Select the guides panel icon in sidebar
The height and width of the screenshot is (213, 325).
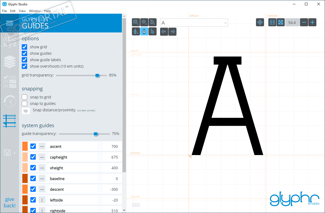click(x=10, y=121)
